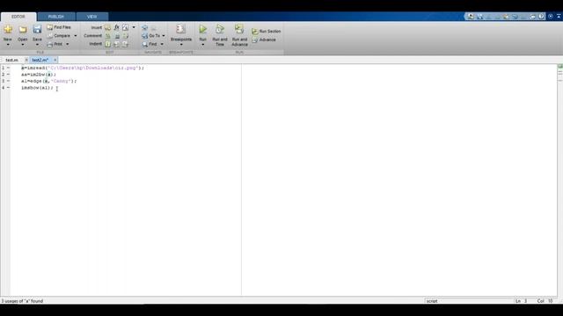Click the Compare button
The height and width of the screenshot is (316, 563).
click(59, 36)
